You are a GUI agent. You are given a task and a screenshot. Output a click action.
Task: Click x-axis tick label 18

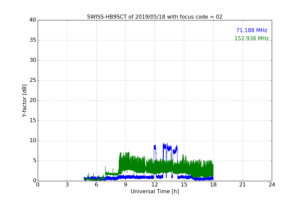tap(213, 185)
